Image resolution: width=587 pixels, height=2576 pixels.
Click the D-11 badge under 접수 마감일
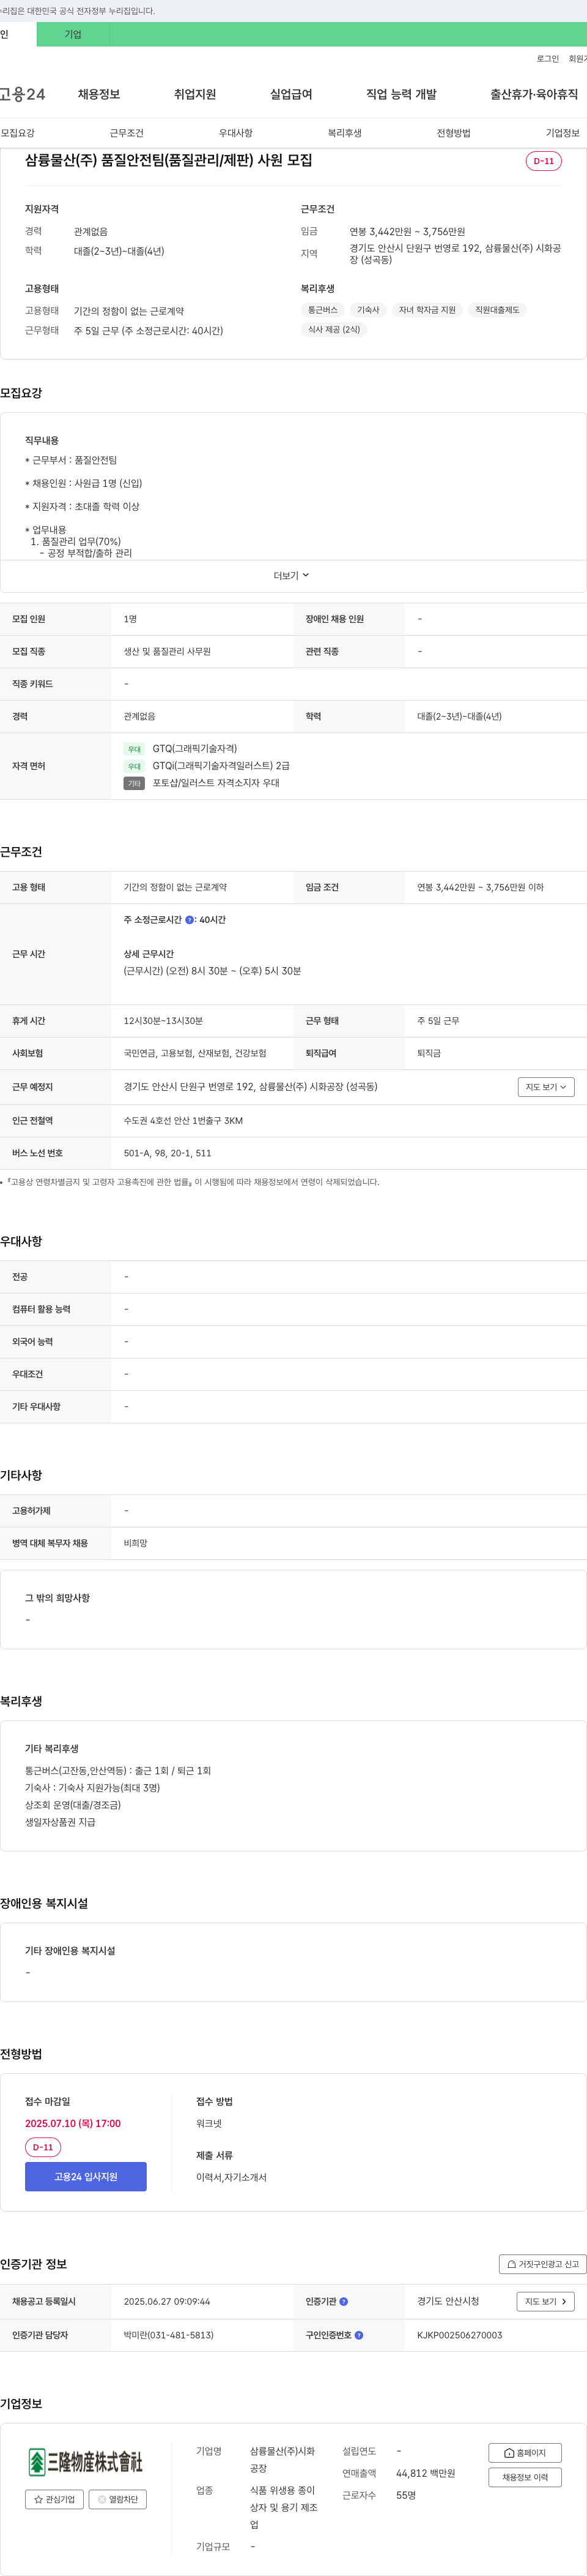(43, 2147)
